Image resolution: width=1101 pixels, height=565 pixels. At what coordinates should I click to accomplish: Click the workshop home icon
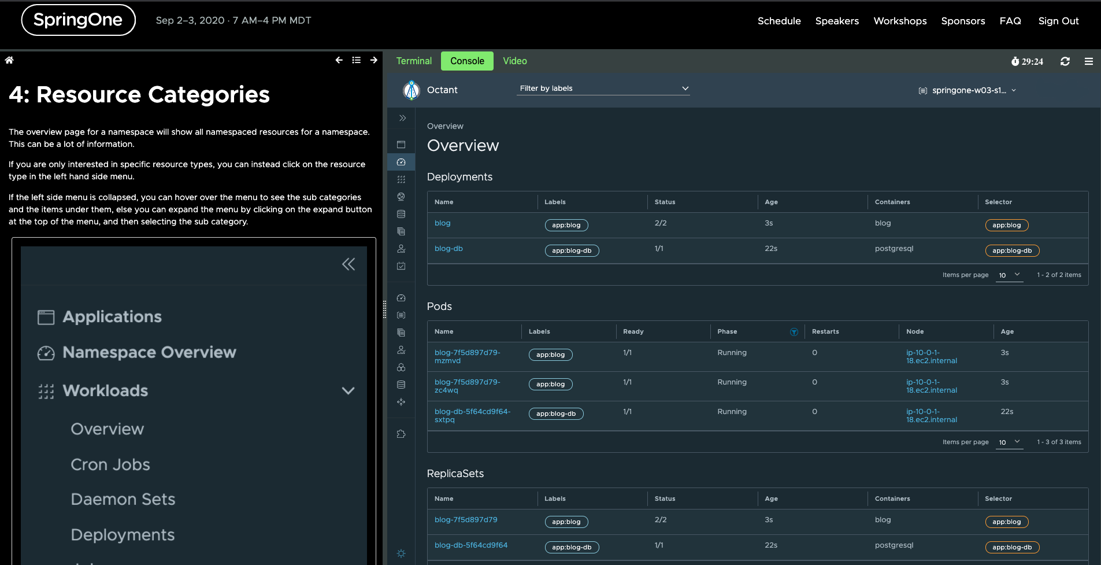tap(9, 60)
